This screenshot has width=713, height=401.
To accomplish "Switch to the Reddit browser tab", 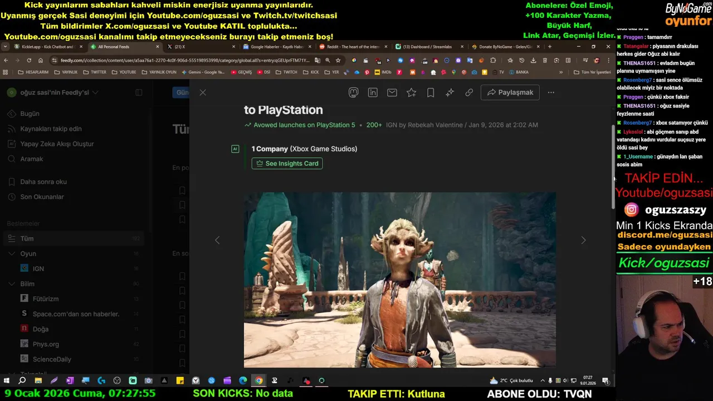I will coord(353,47).
